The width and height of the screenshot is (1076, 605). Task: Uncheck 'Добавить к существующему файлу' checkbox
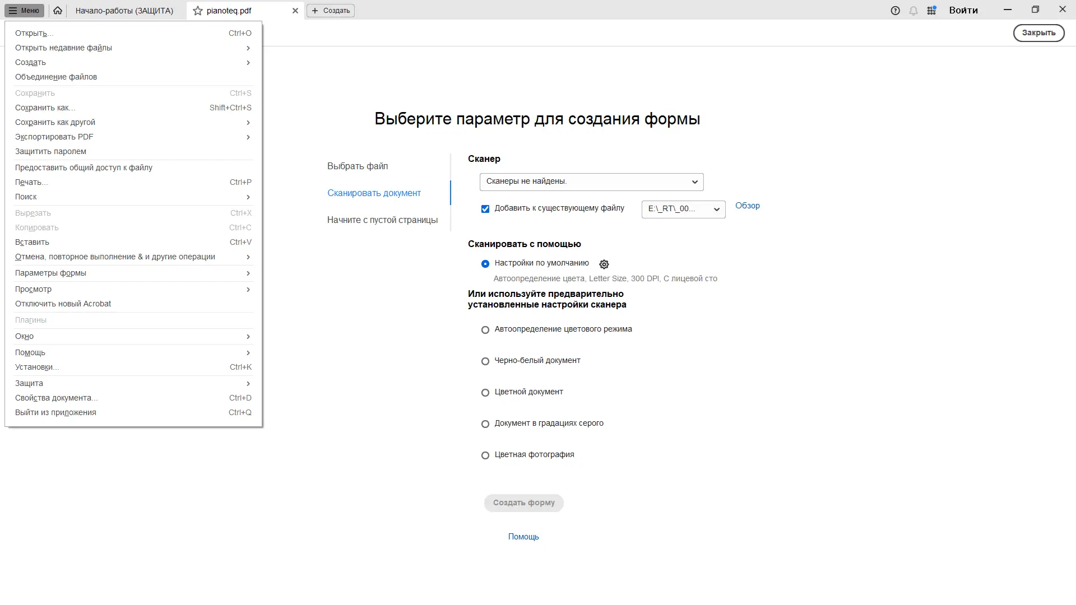485,209
